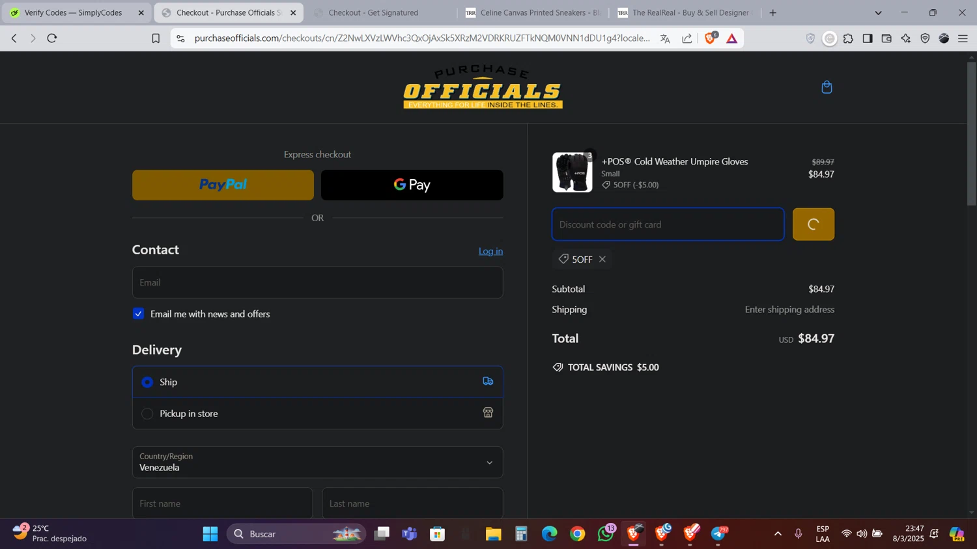Focus the Email input field
Viewport: 977px width, 549px height.
click(317, 282)
